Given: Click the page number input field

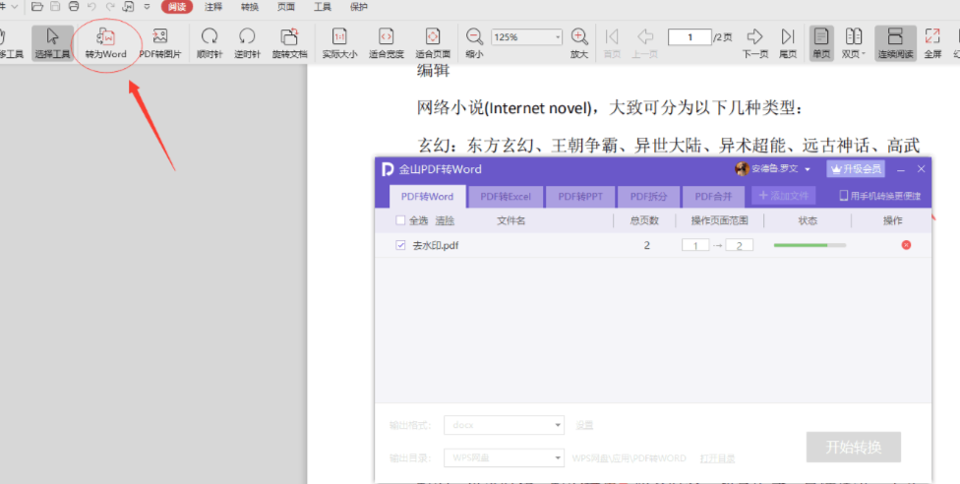Looking at the screenshot, I should point(690,36).
